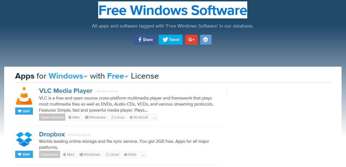Viewport: 346px width, 167px height.
Task: Open the Dropbox logo thumbnail
Action: click(x=24, y=139)
